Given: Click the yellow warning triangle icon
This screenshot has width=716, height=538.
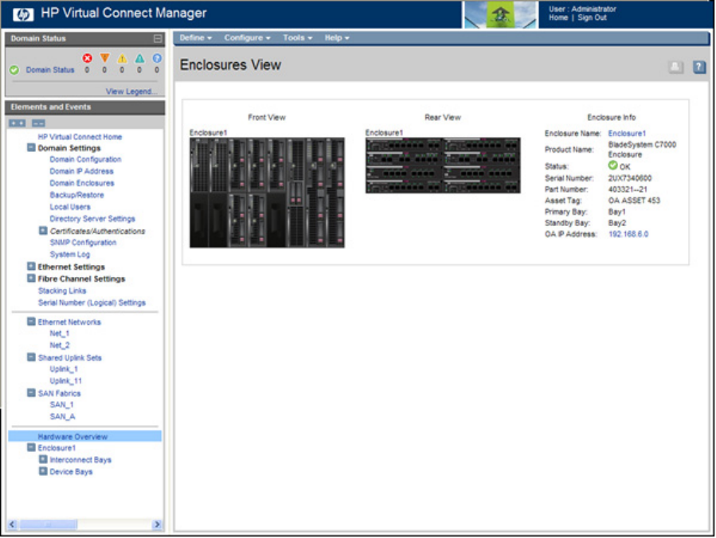Looking at the screenshot, I should pyautogui.click(x=122, y=58).
